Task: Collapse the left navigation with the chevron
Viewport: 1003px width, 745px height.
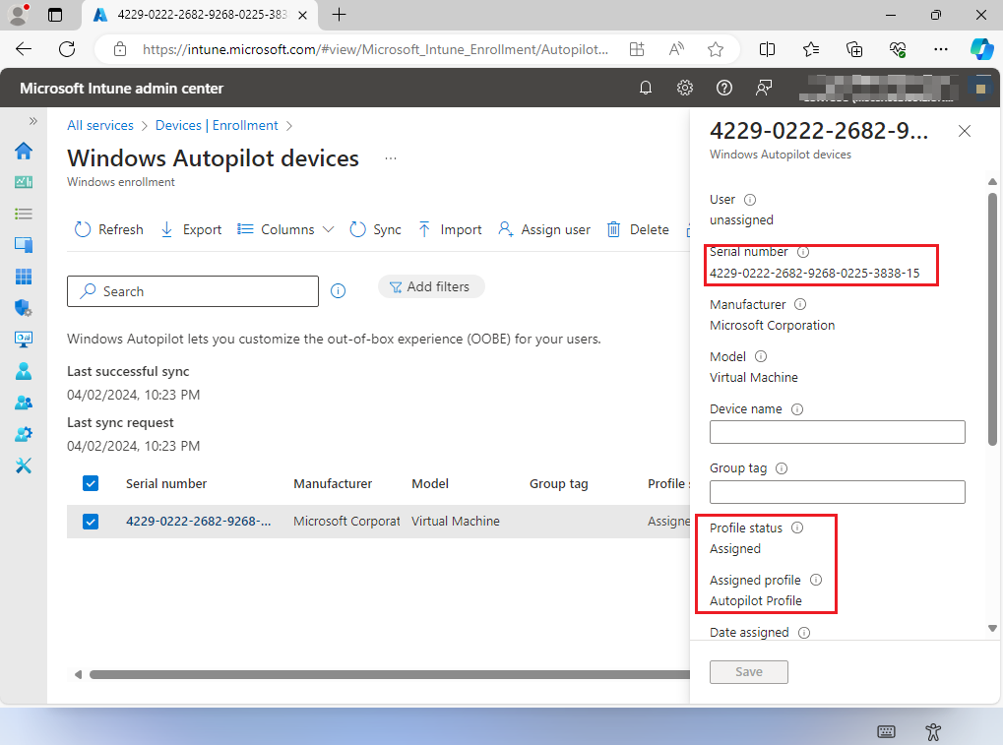Action: pyautogui.click(x=32, y=120)
